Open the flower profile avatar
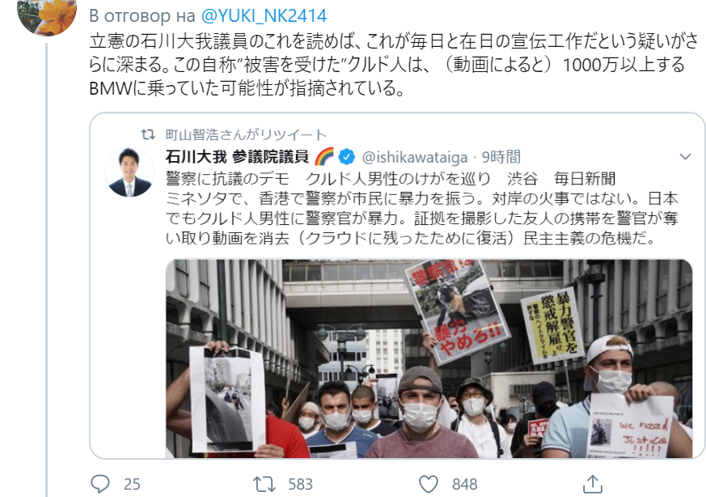The image size is (706, 497). click(x=47, y=15)
